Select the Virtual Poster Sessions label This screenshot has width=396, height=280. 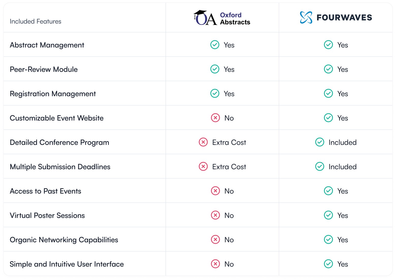[47, 216]
